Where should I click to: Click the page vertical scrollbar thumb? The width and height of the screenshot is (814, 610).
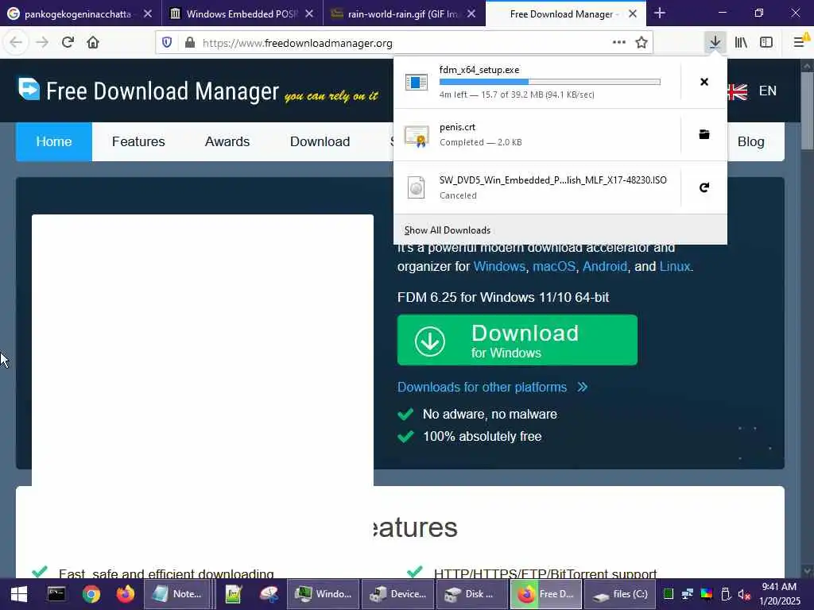806,110
